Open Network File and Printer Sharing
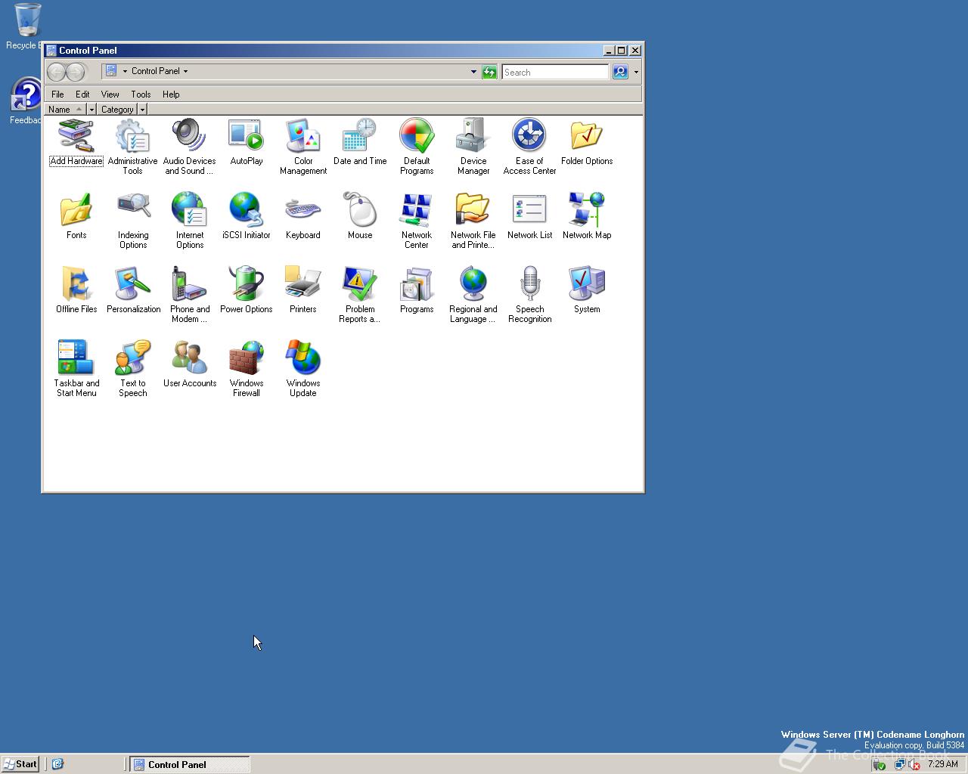Screen dimensions: 968x774 coord(473,221)
